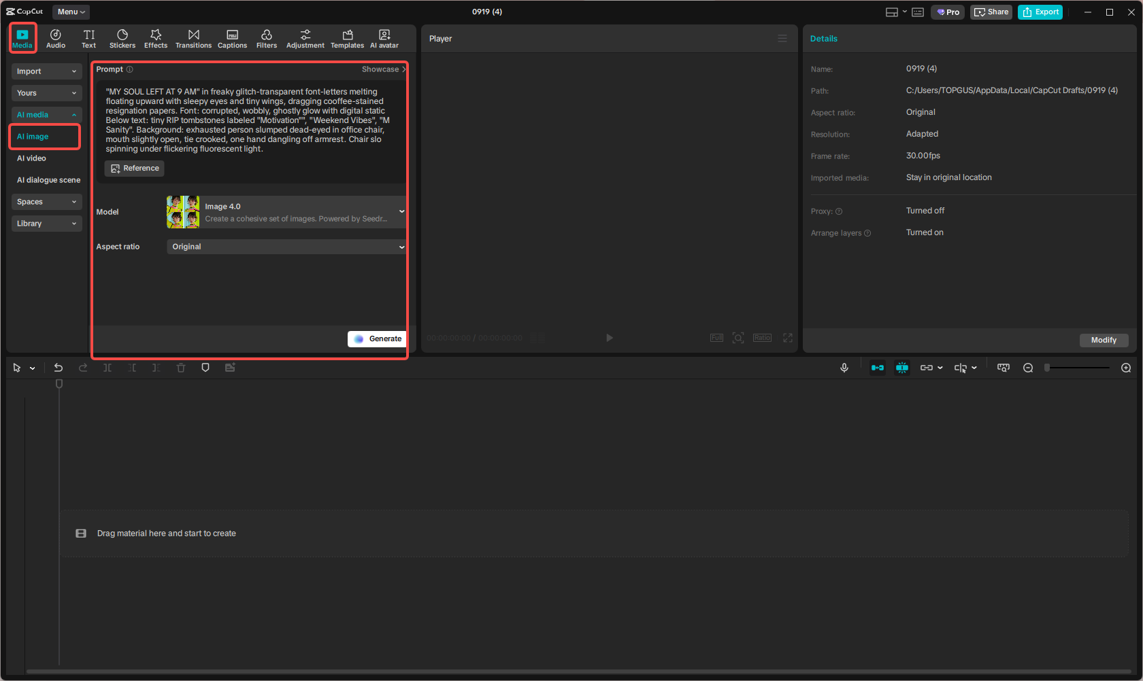Click the Export button
This screenshot has width=1143, height=681.
[x=1040, y=12]
